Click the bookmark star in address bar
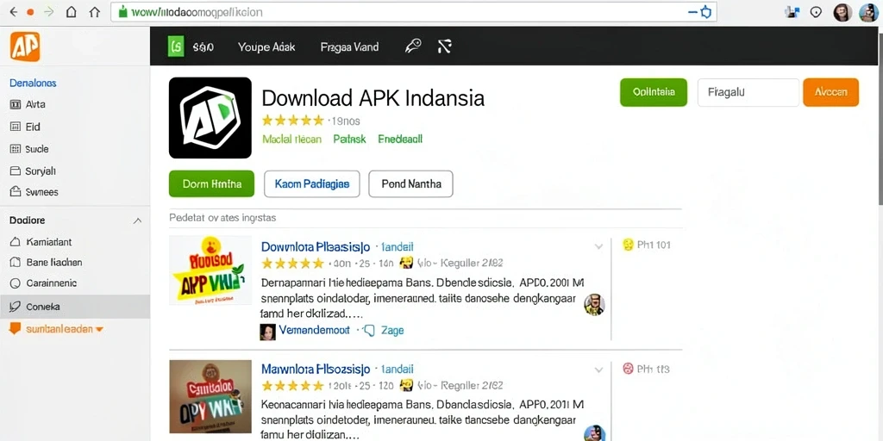This screenshot has height=441, width=883. (705, 12)
